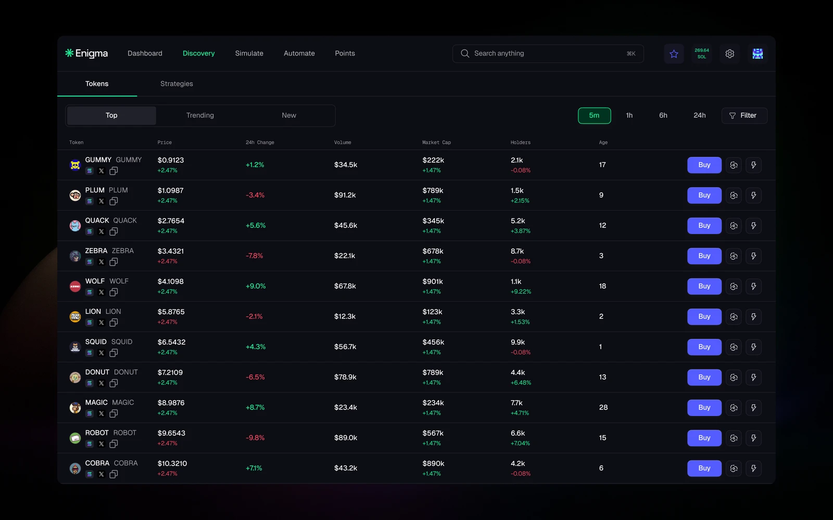
Task: Click the Solana chain icon under SQUID
Action: click(90, 353)
